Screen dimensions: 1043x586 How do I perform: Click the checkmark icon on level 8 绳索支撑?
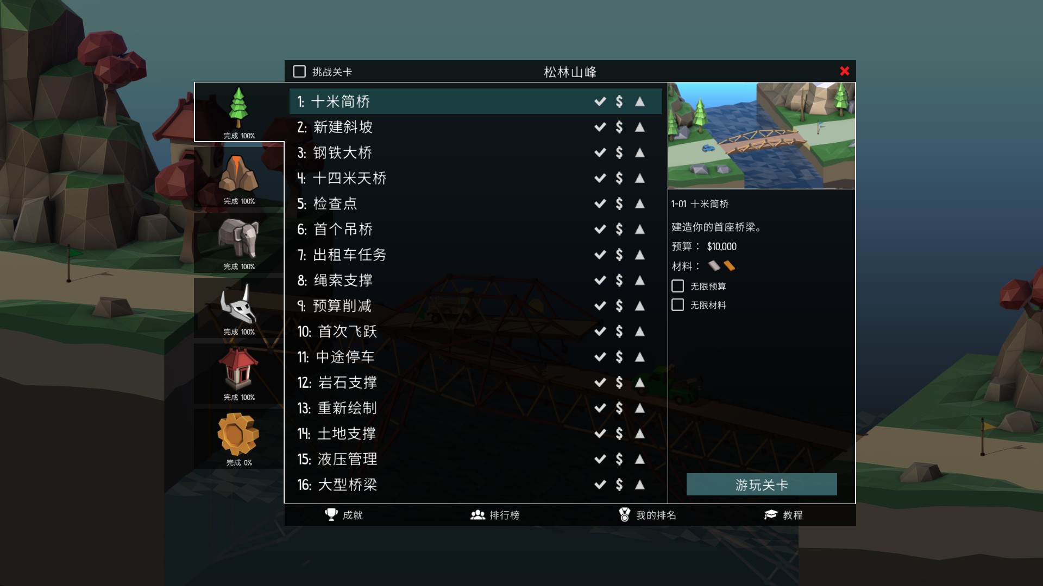(x=600, y=280)
